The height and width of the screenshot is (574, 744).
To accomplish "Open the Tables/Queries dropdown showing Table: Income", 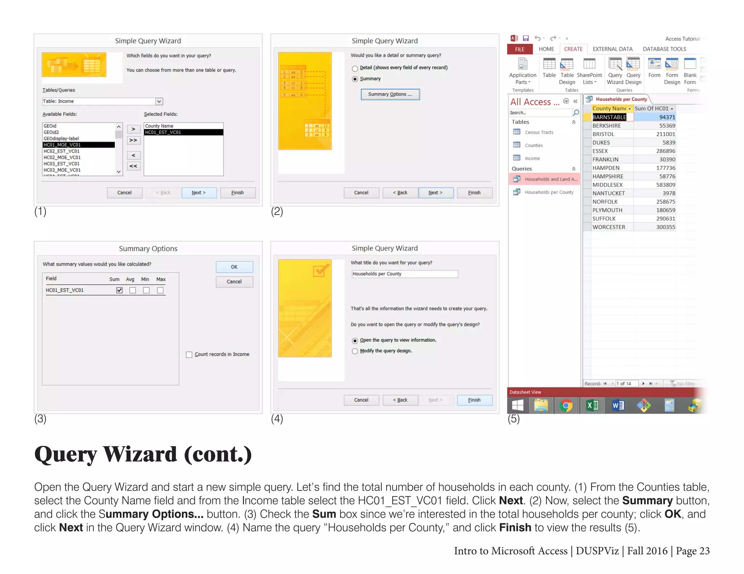I will click(159, 101).
